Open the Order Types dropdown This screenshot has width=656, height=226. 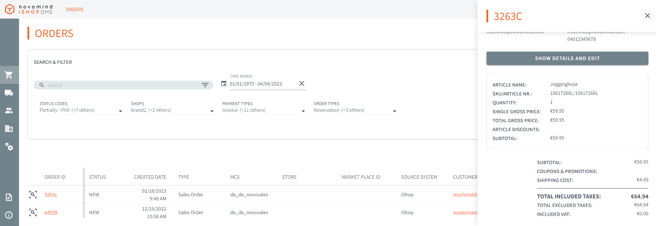click(x=394, y=111)
